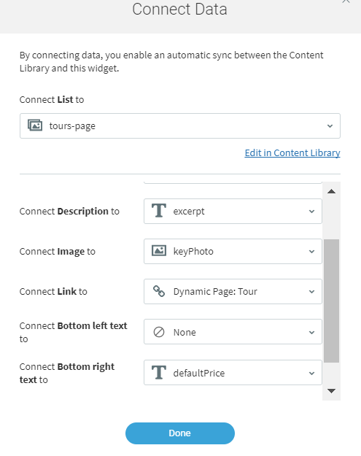The image size is (361, 456).
Task: Click the chain link icon beside Dynamic Page
Action: click(159, 291)
